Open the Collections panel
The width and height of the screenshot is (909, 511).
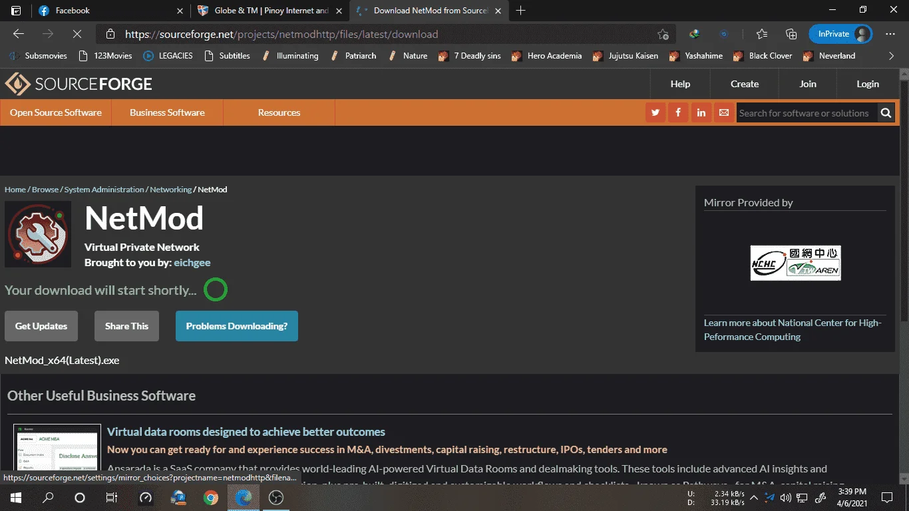pos(791,34)
